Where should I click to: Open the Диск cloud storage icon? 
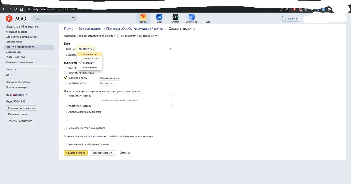[159, 17]
